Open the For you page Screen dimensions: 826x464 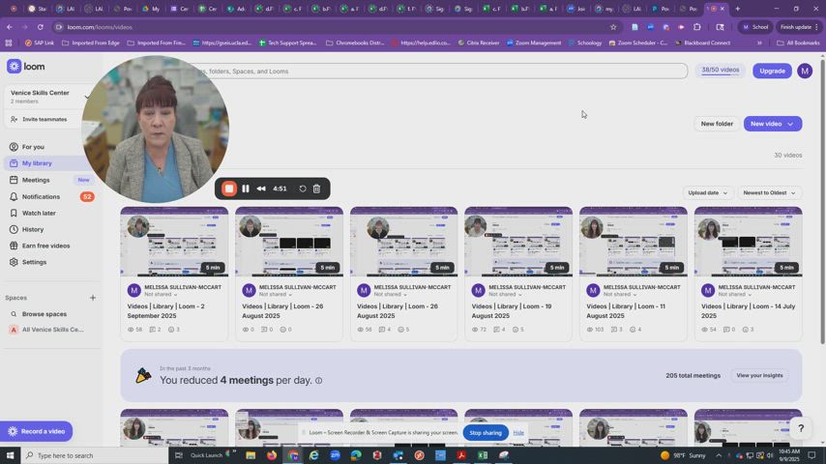33,147
